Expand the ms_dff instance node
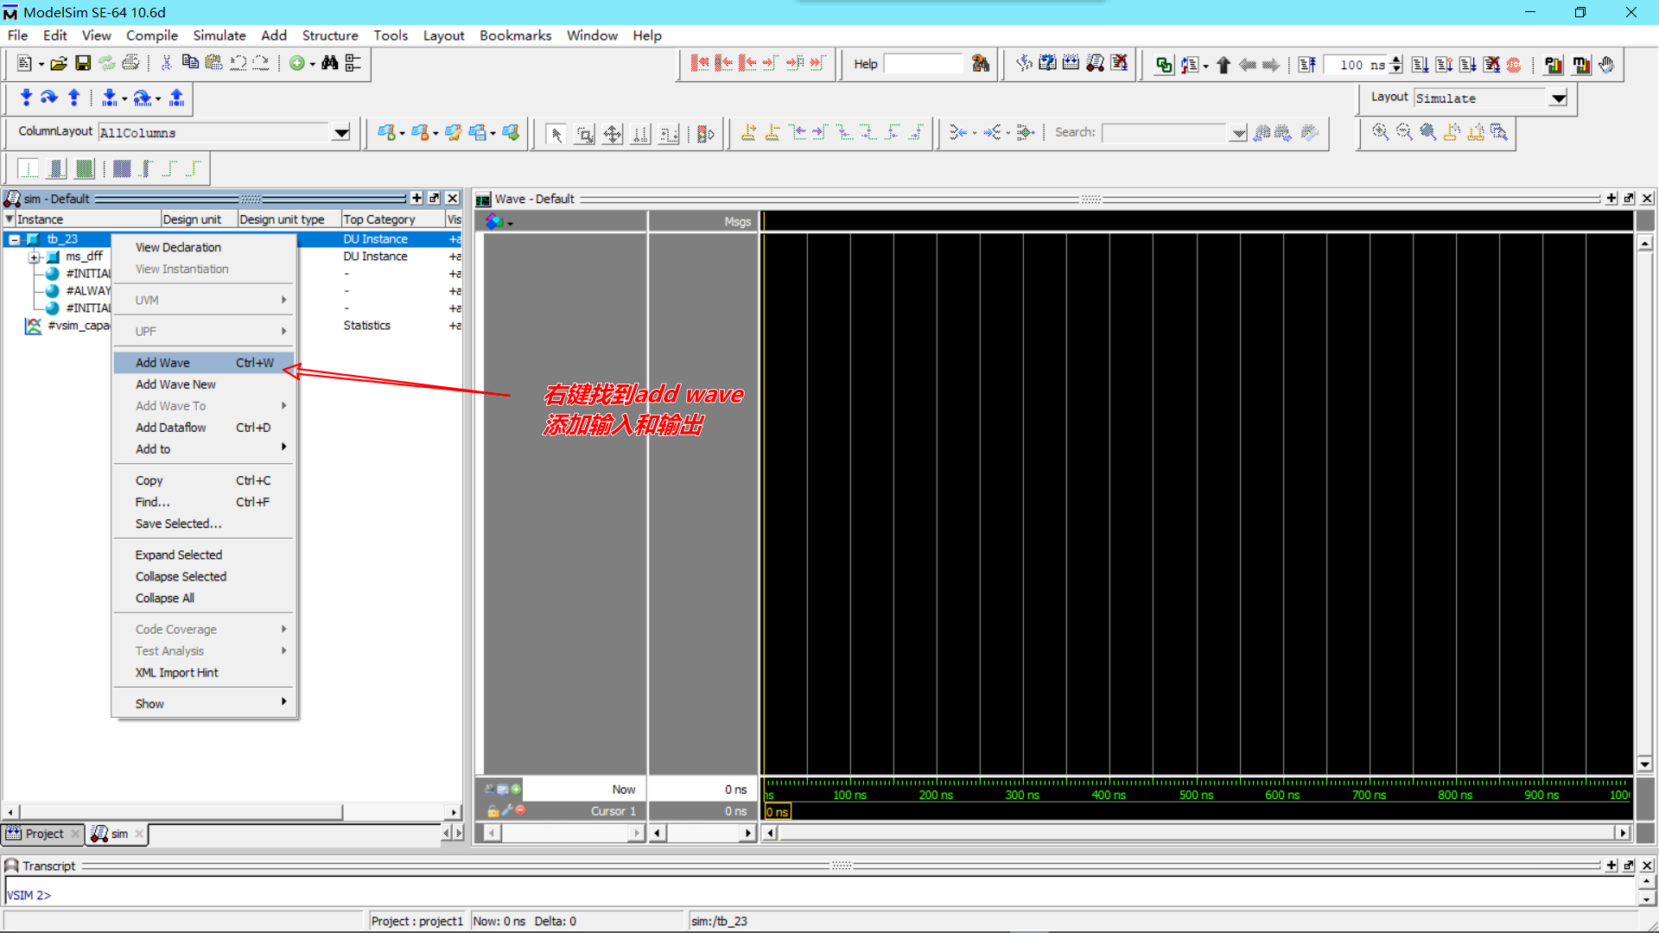 coord(35,257)
